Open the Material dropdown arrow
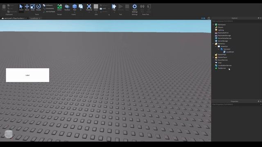Screen dimensions: 262x147 [89, 12]
